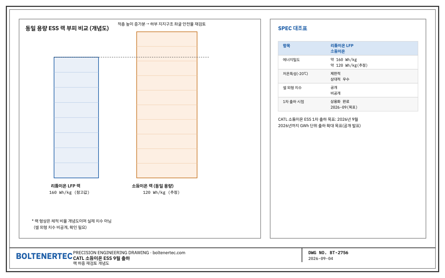445x278 pixels.
Task: Click the table header '소듐이온'
Action: coord(338,51)
